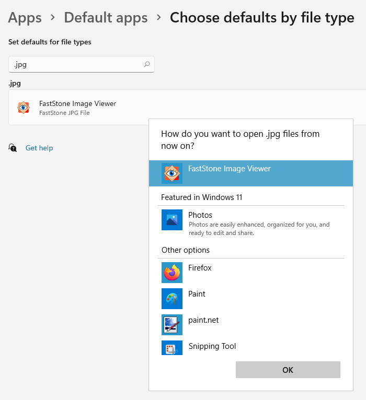Click the FastStone eye icon in the popup

tap(172, 173)
